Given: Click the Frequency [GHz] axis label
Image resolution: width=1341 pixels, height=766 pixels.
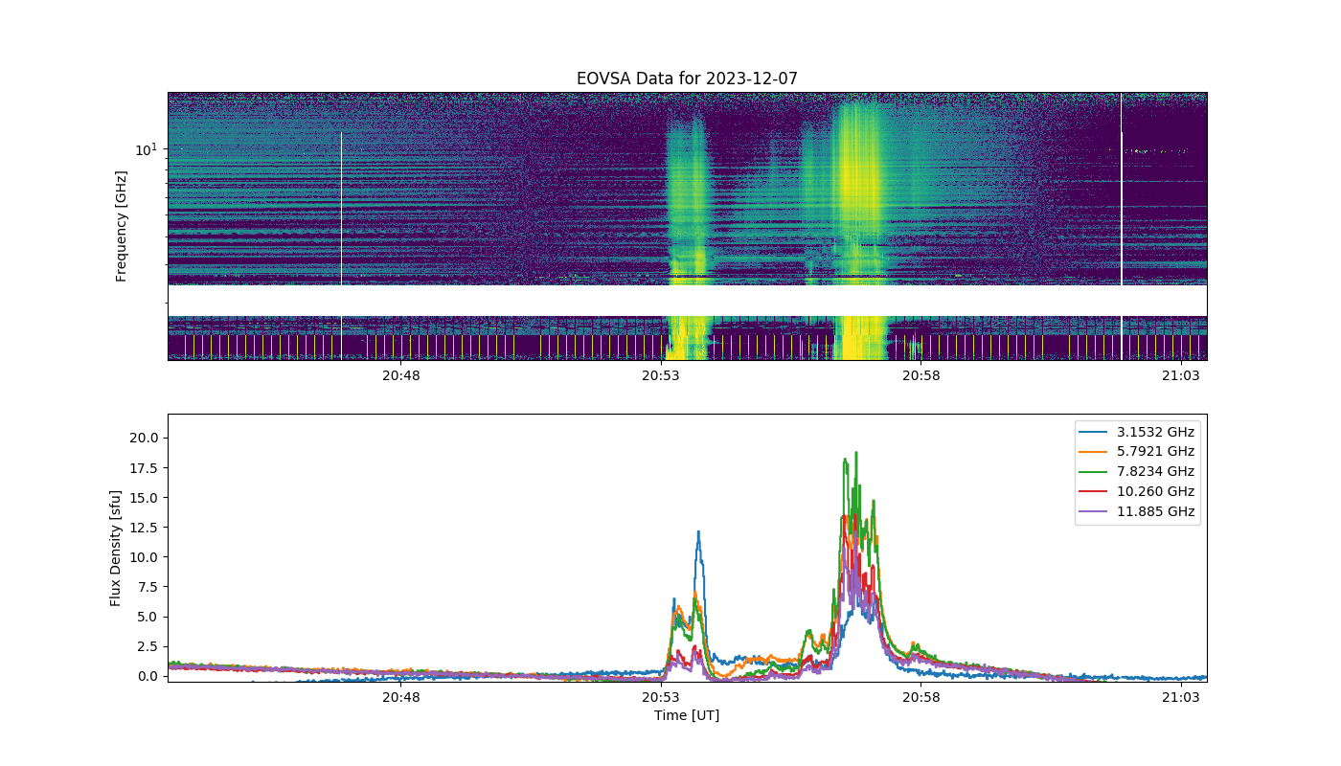Looking at the screenshot, I should pos(122,226).
